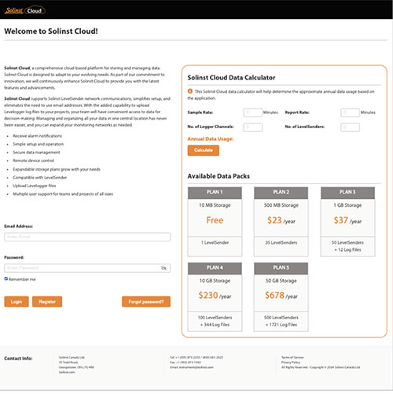Open the Solinst.com footer link

click(x=67, y=372)
